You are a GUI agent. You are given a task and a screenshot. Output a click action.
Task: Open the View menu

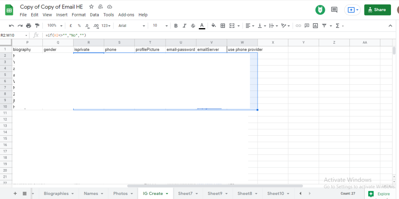47,15
